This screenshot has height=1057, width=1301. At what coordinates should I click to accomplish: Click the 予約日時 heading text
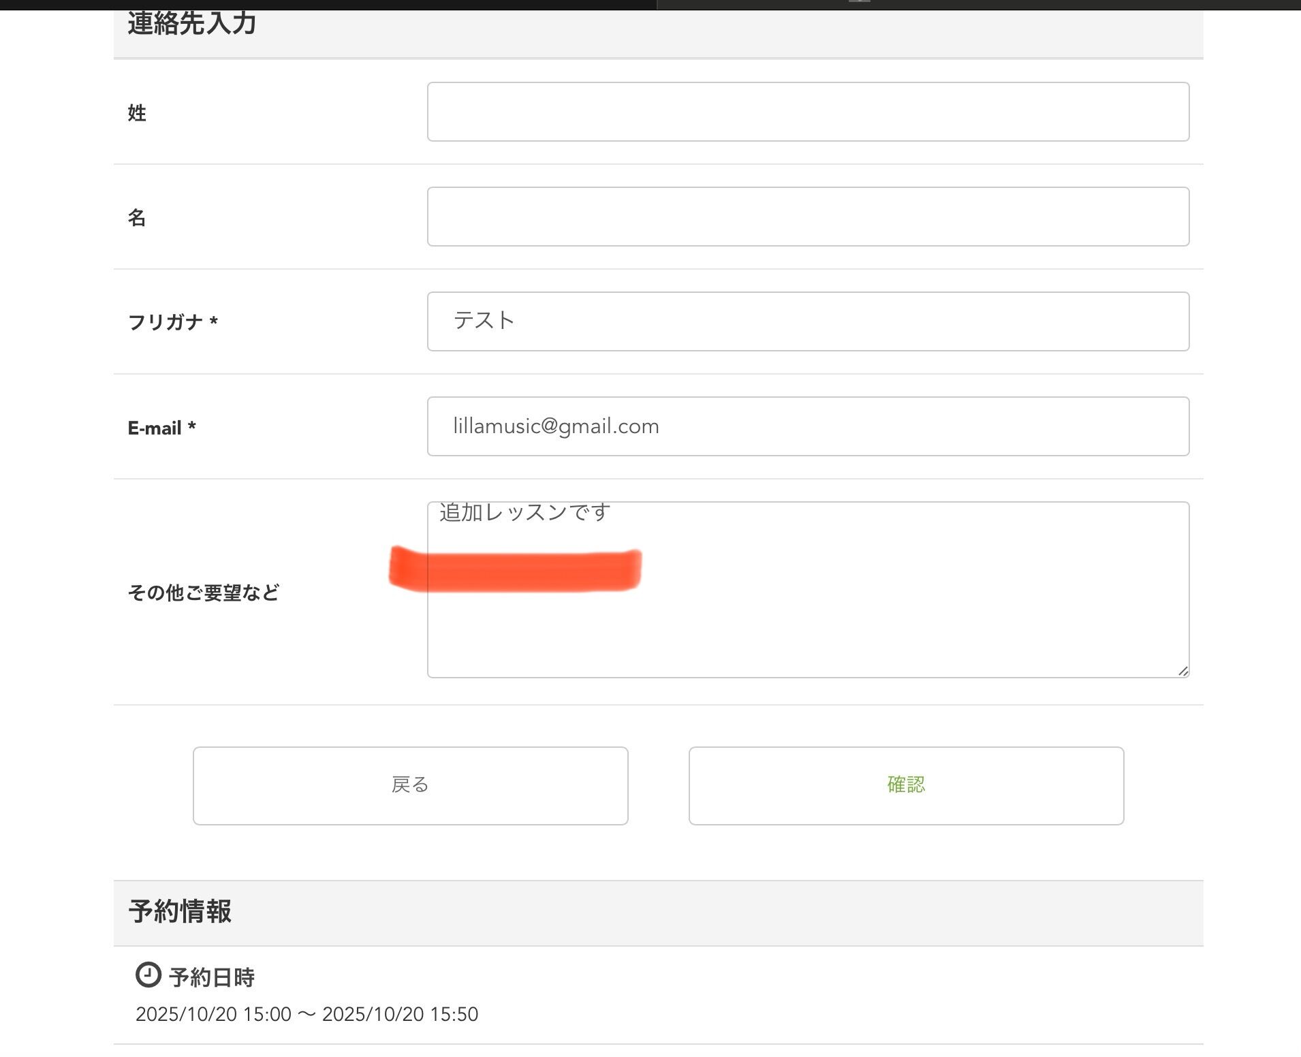click(x=211, y=977)
